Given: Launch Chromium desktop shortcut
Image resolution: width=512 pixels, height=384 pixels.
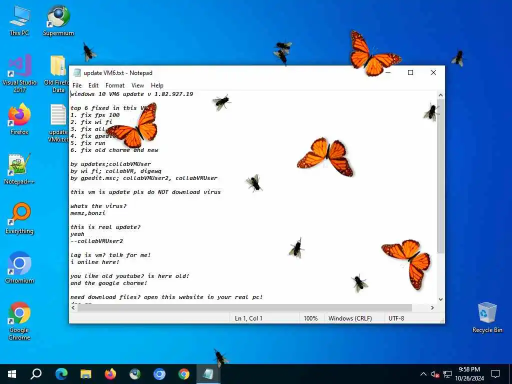Looking at the screenshot, I should click(x=19, y=268).
